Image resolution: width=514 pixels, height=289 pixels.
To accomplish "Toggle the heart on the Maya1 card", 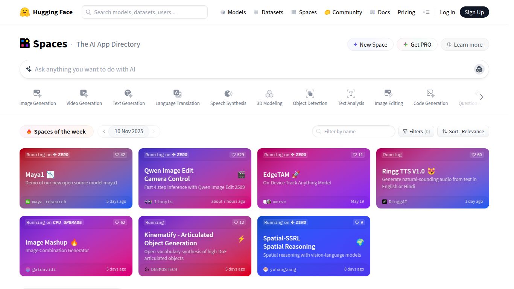I will 120,155.
